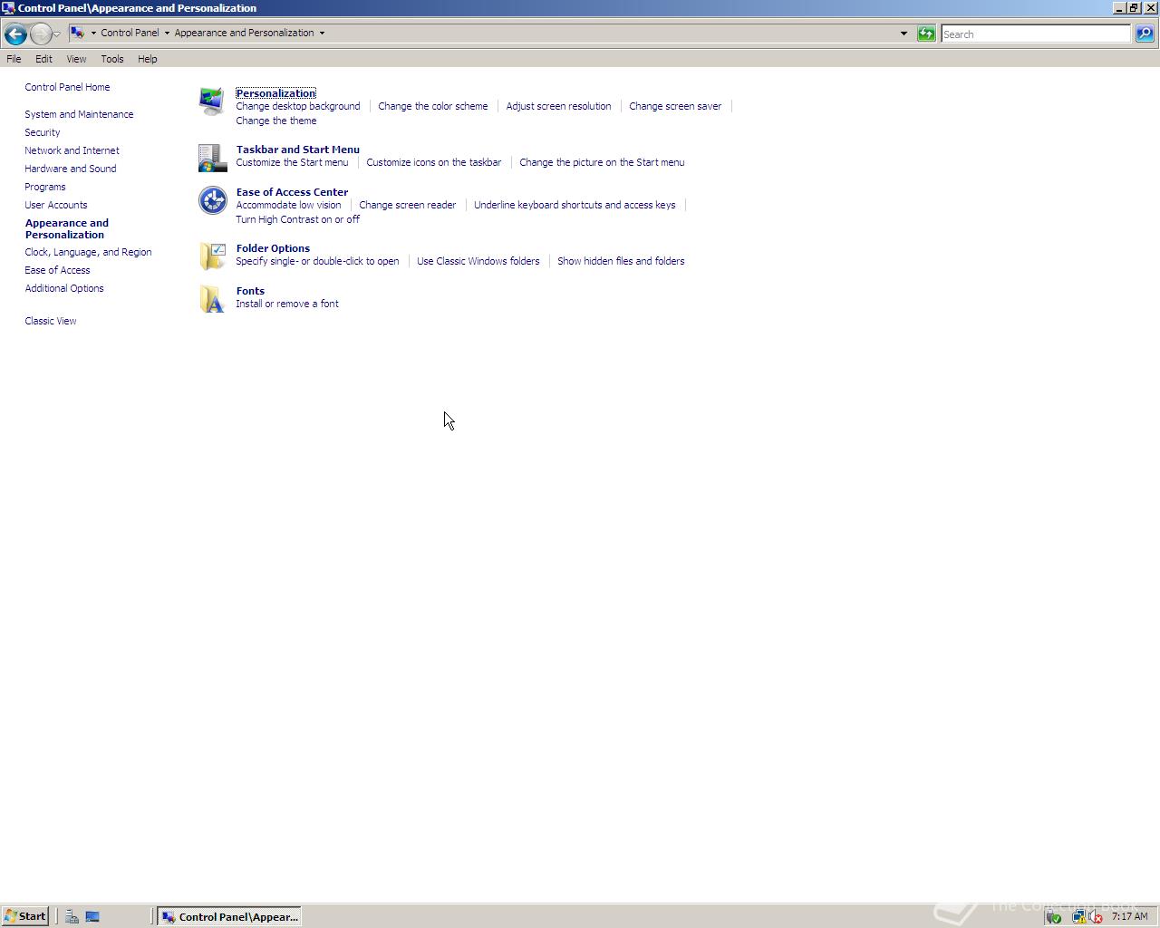Open Programs category in sidebar

tap(45, 187)
